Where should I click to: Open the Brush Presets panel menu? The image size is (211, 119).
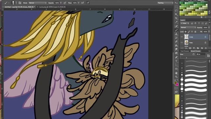click(209, 51)
